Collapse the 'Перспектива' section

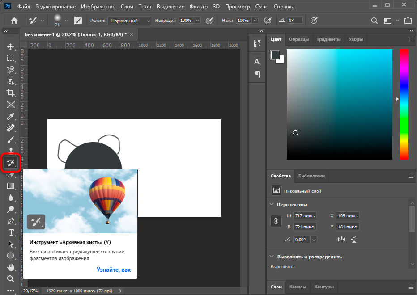272,204
